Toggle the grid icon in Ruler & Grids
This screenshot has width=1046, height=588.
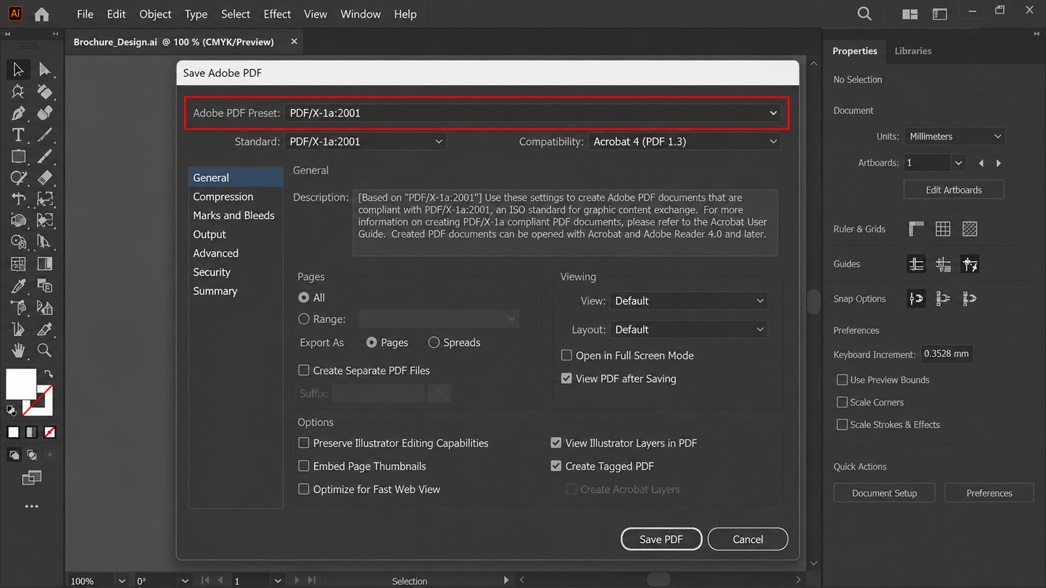[x=943, y=229]
